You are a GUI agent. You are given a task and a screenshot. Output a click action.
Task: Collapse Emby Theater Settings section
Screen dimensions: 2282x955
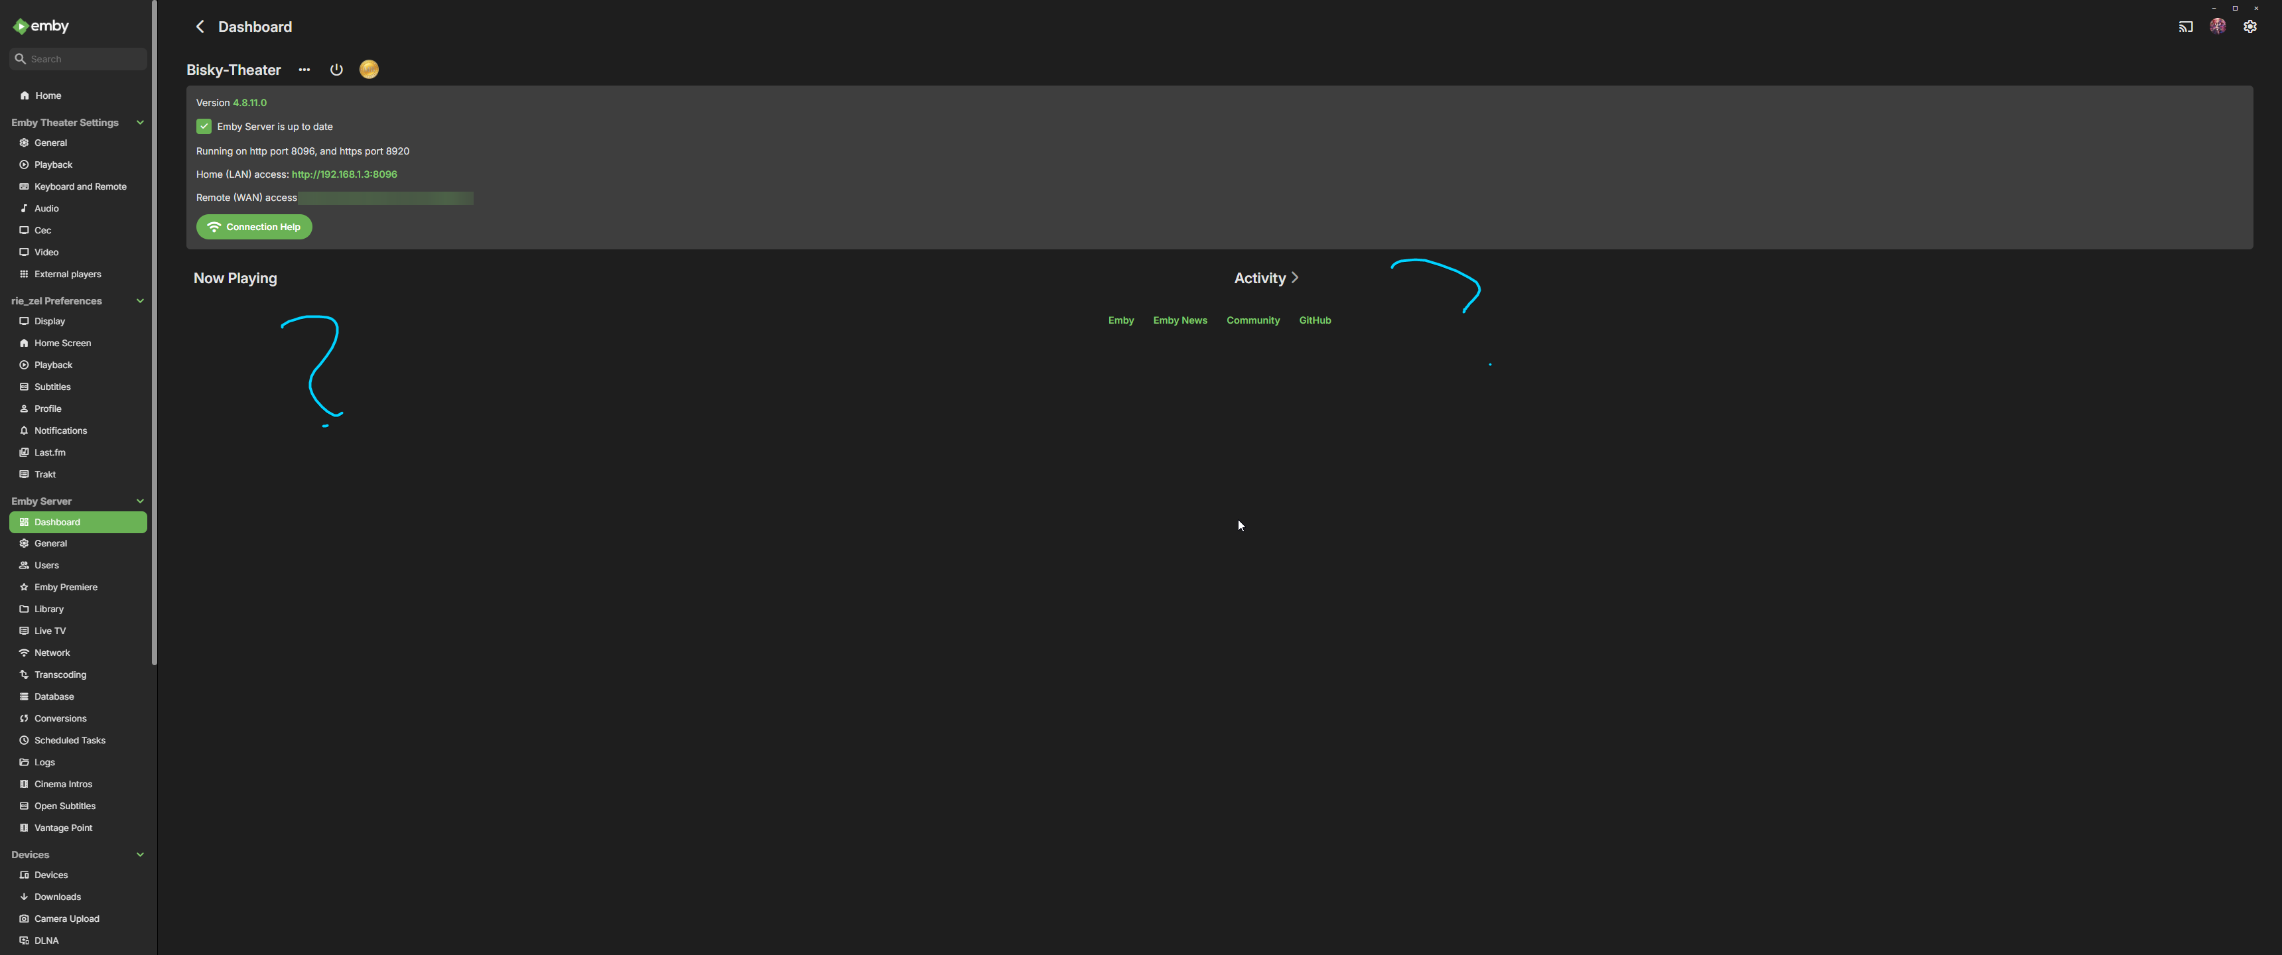pyautogui.click(x=140, y=123)
